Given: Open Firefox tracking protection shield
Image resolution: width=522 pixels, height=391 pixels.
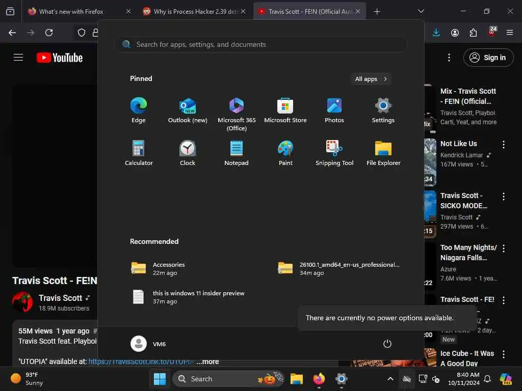Looking at the screenshot, I should click(82, 33).
